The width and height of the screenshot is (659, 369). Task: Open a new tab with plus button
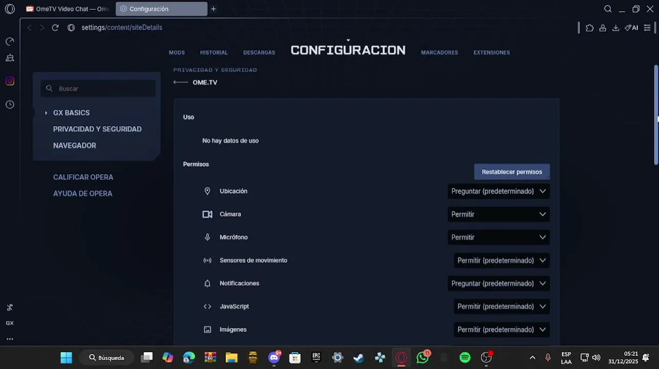(214, 9)
